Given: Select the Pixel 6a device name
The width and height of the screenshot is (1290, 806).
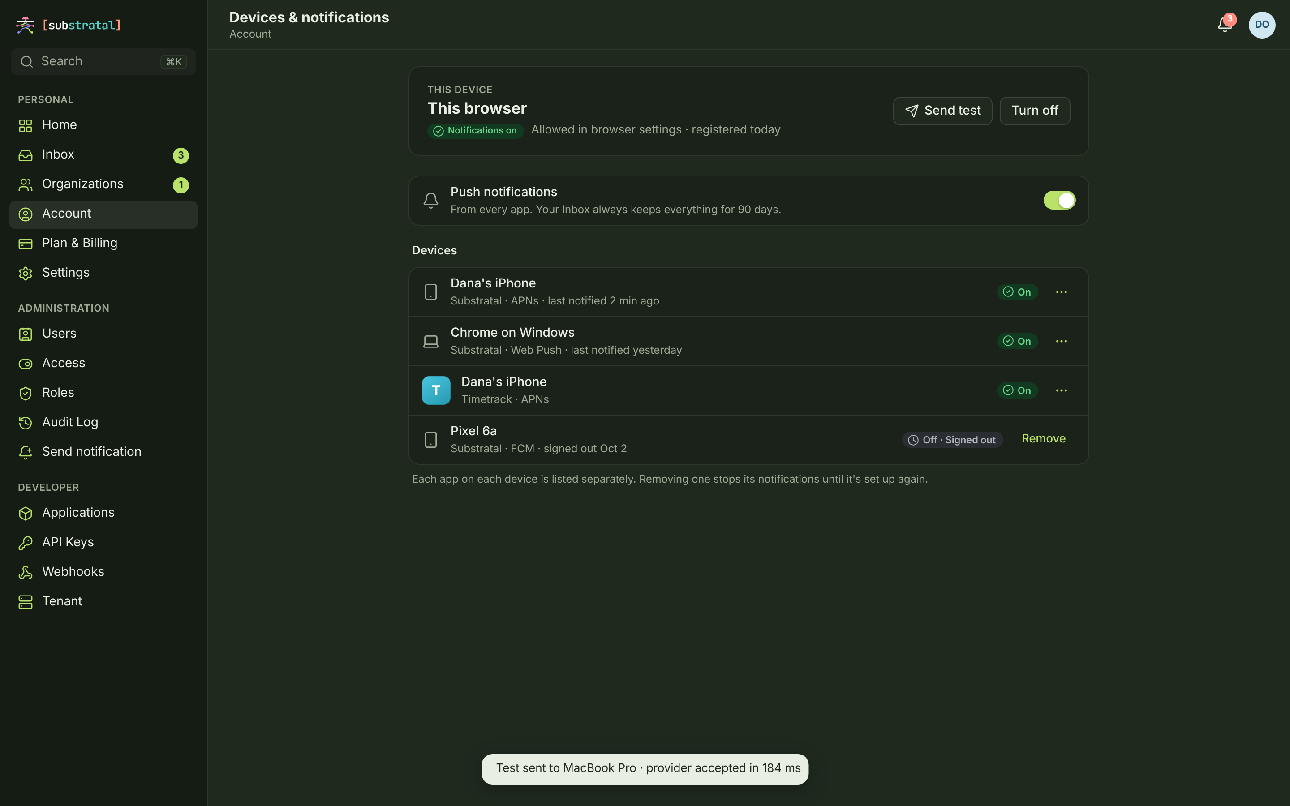Looking at the screenshot, I should coord(473,431).
